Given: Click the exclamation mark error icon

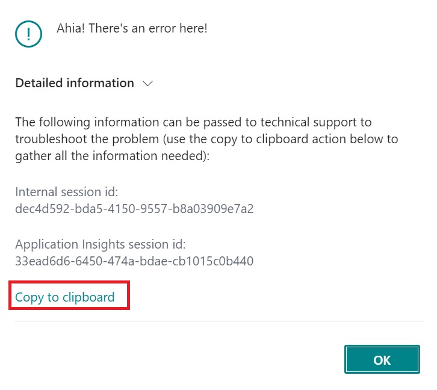Looking at the screenshot, I should [28, 33].
